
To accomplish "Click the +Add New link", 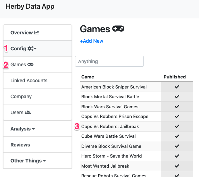I will coord(92,41).
